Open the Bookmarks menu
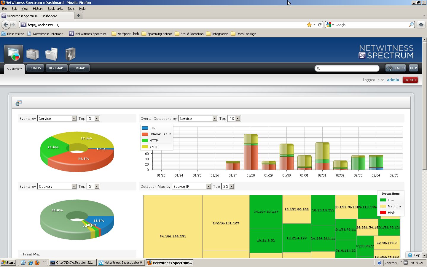427x267 pixels. click(x=55, y=9)
